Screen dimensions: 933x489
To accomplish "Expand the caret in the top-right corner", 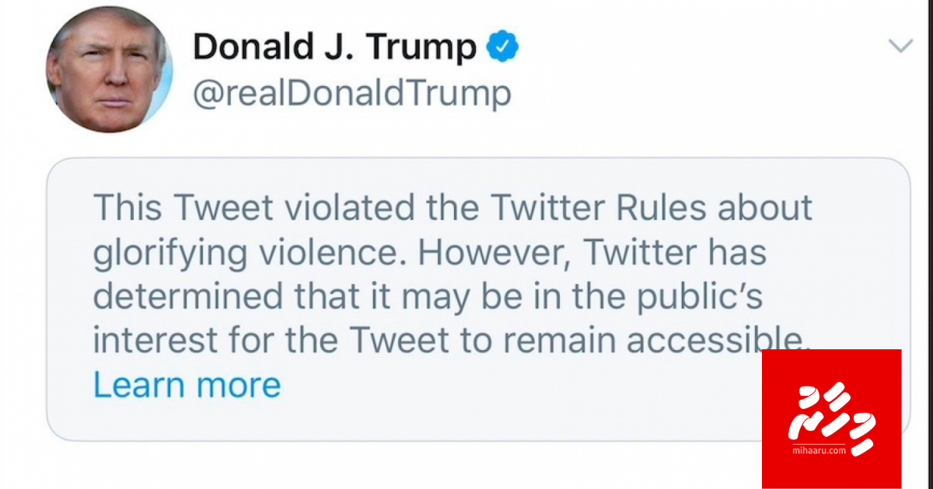I will [902, 45].
